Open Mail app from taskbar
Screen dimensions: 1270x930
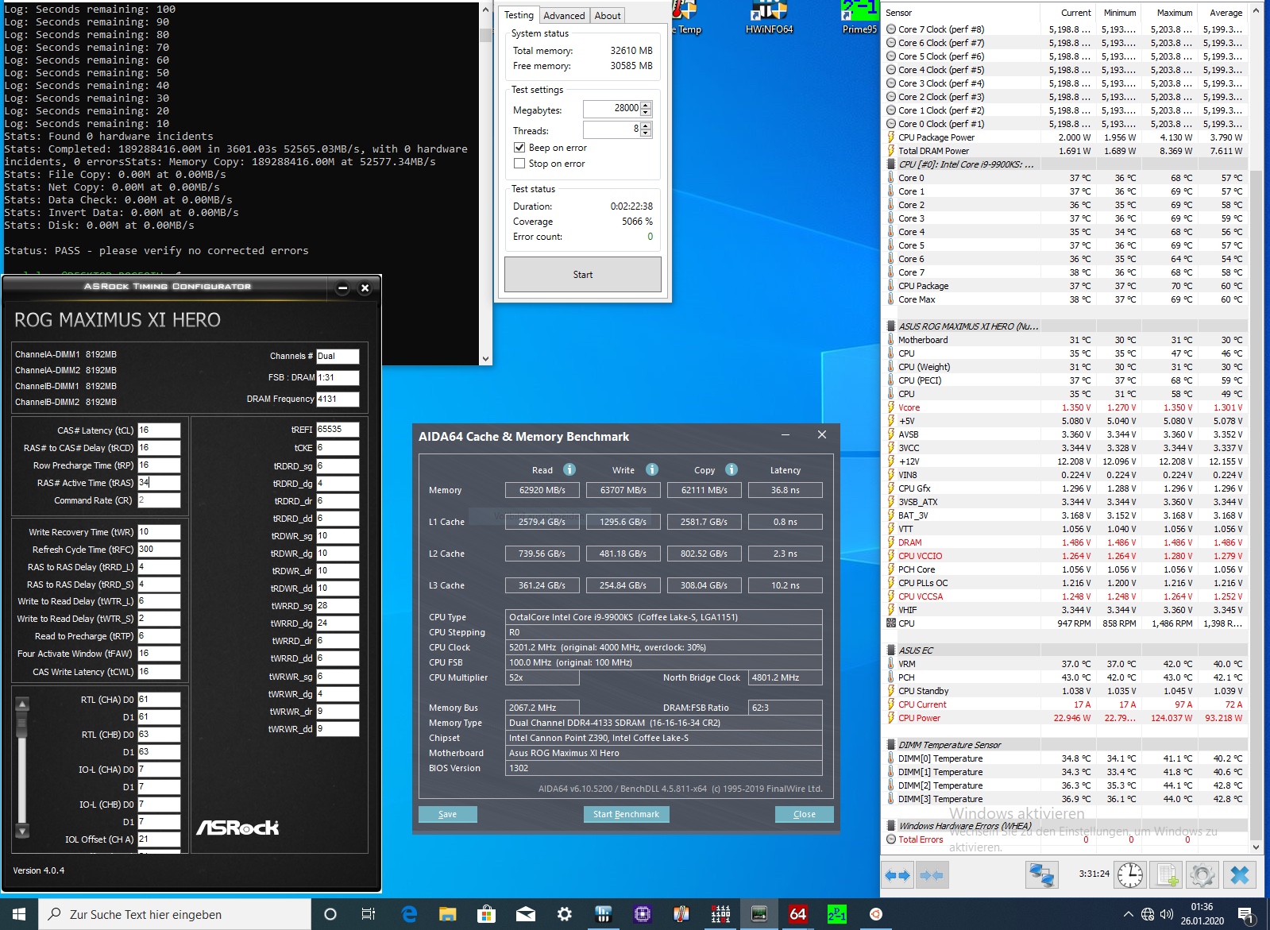pos(526,914)
